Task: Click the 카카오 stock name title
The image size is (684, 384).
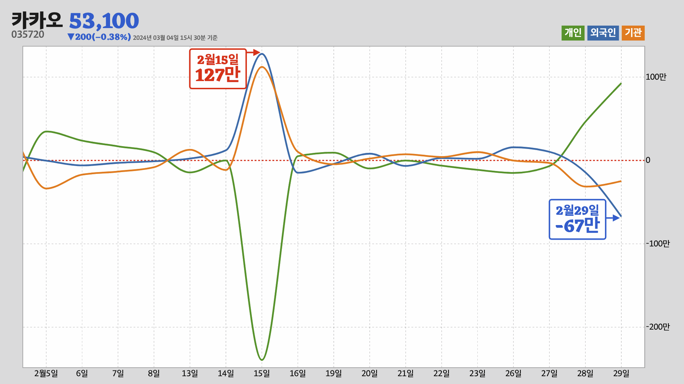Action: coord(37,20)
